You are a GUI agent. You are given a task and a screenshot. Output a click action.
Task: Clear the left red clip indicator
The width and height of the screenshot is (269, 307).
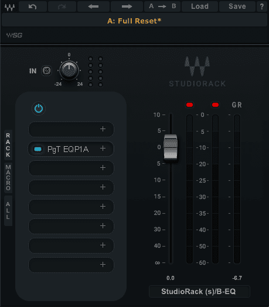(189, 104)
